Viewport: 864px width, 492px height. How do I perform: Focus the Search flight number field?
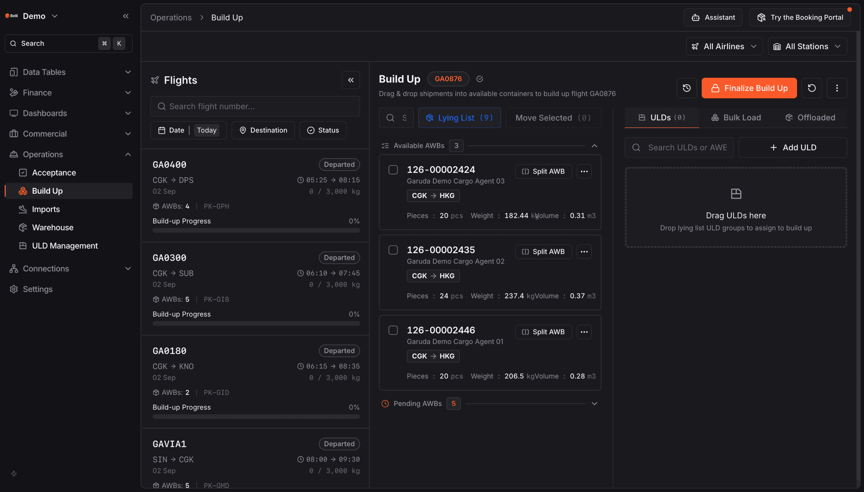255,107
